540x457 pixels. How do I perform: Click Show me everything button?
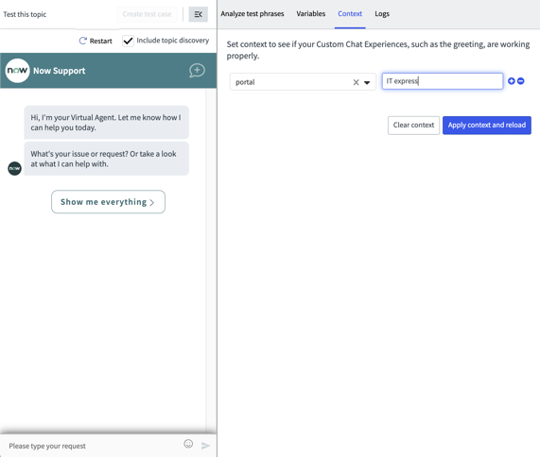point(108,202)
